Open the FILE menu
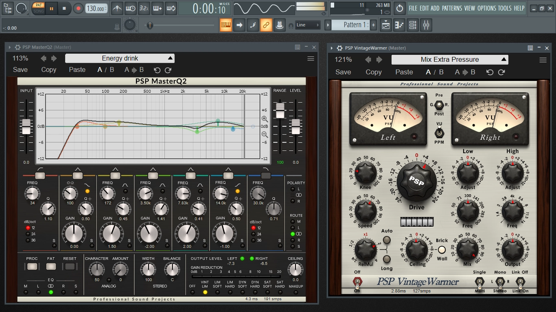 [413, 8]
